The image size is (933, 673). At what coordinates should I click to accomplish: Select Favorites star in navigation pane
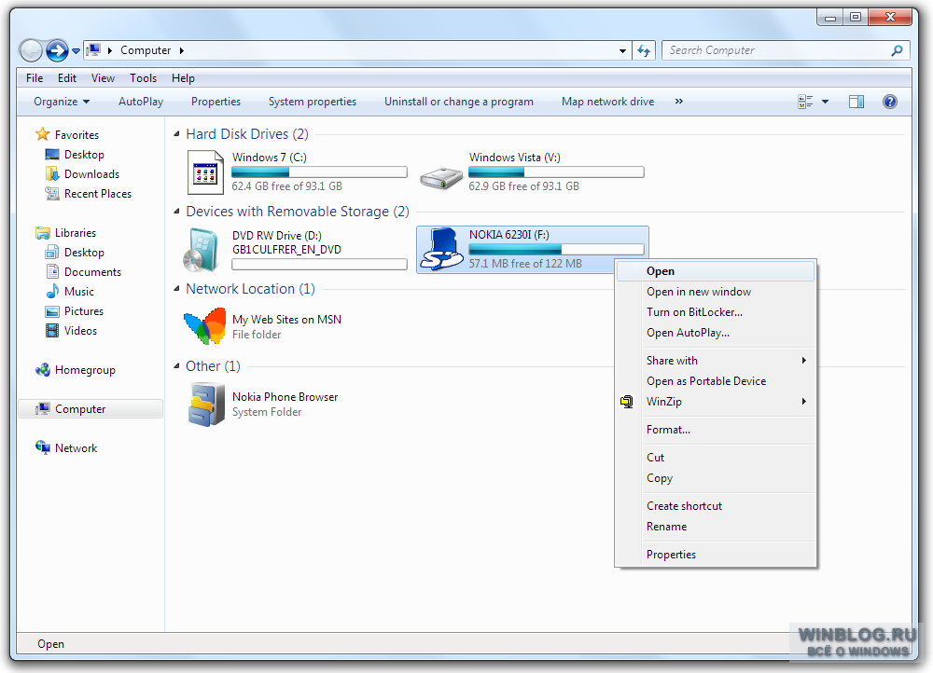coord(42,134)
